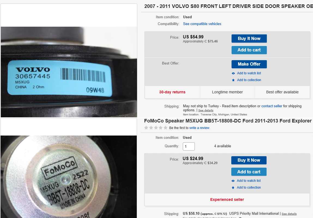Click the five-star rating icons

pyautogui.click(x=156, y=128)
